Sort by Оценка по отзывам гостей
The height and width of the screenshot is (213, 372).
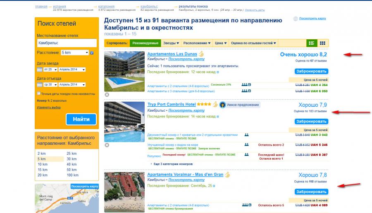click(253, 43)
